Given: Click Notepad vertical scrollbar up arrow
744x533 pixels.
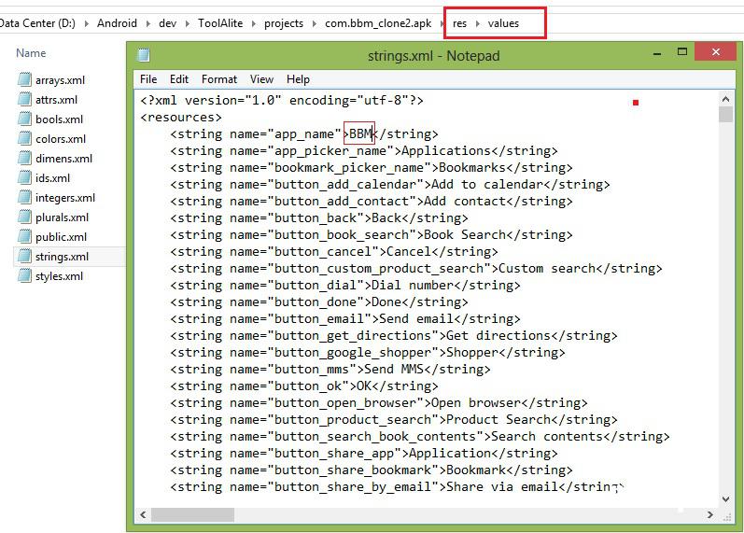Looking at the screenshot, I should coord(725,99).
